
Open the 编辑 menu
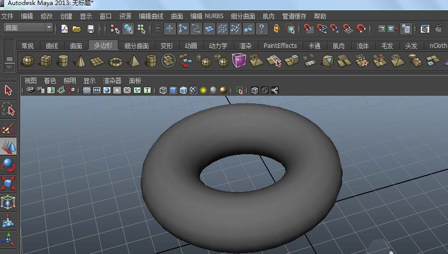27,16
